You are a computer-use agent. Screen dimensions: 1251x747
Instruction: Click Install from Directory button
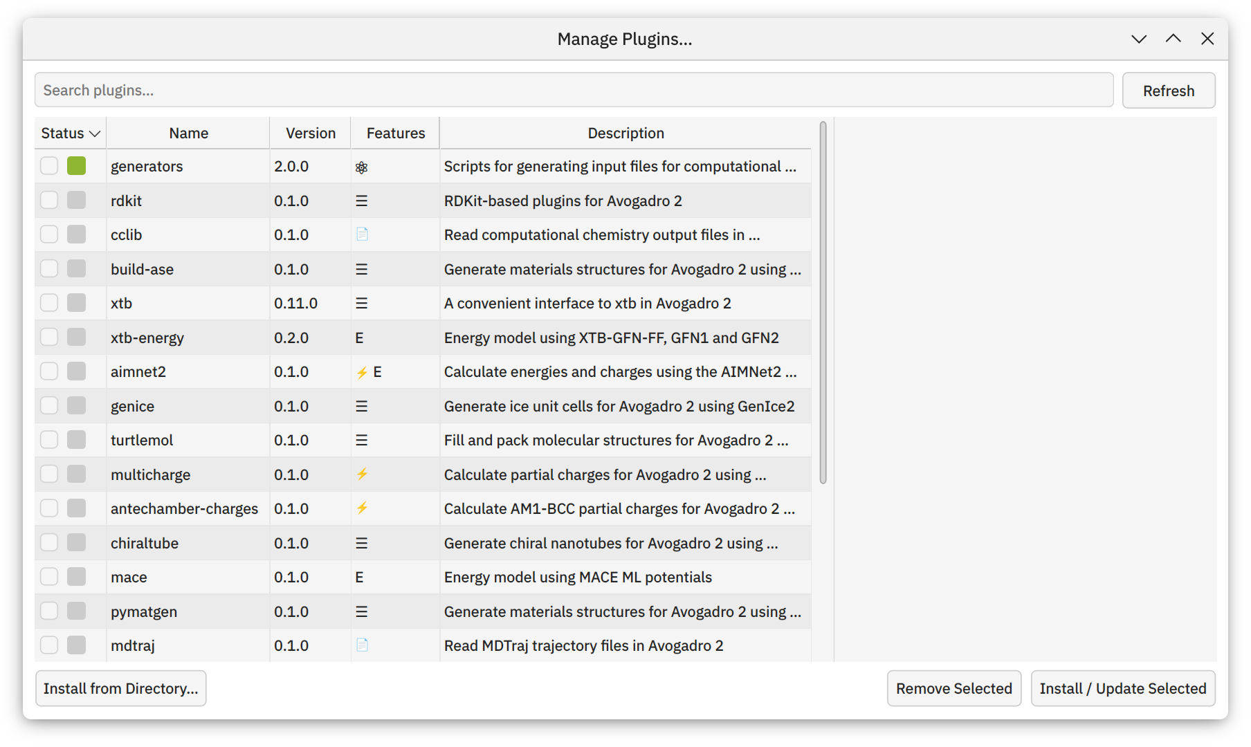point(120,688)
